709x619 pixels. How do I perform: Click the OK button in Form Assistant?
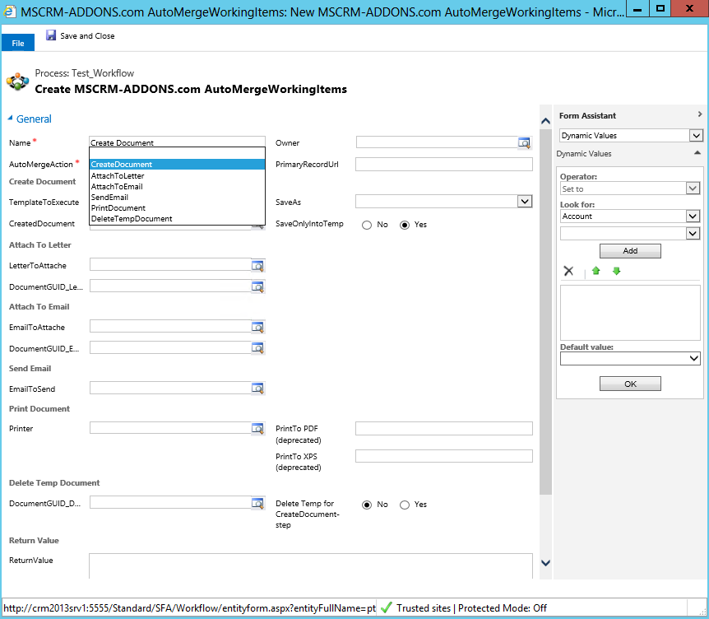pos(630,384)
